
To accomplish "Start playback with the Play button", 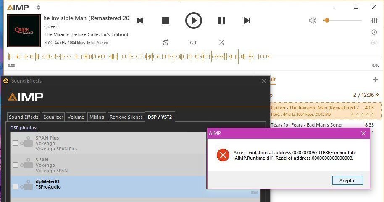I will [193, 21].
